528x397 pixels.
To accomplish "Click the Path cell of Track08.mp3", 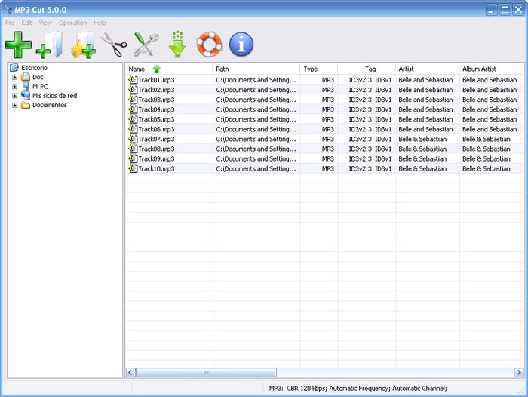I will point(256,149).
